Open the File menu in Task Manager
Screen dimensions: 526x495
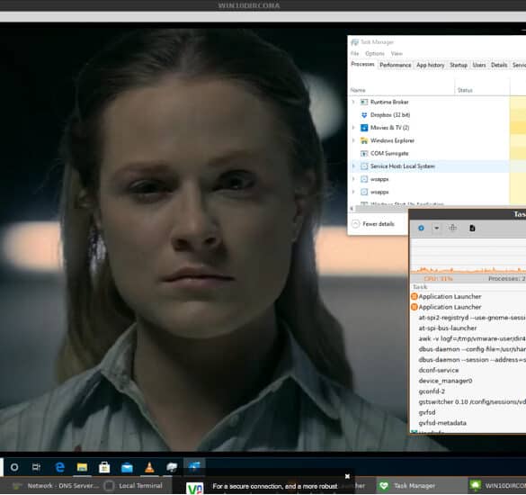(355, 54)
